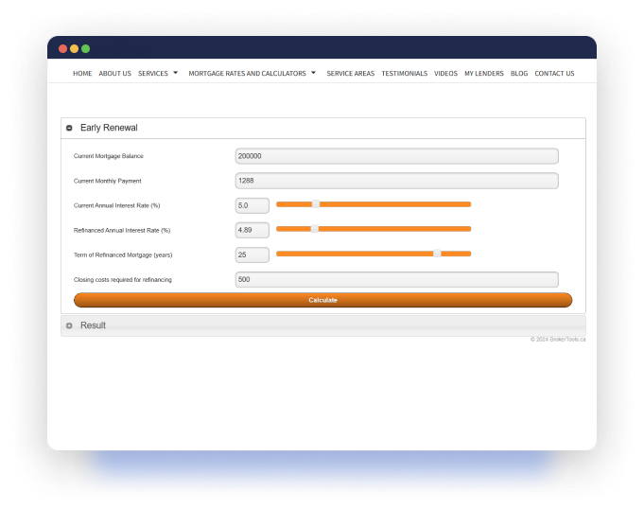Collapse the Early Renewal section icon
Screen dimensions: 644x509
[69, 128]
